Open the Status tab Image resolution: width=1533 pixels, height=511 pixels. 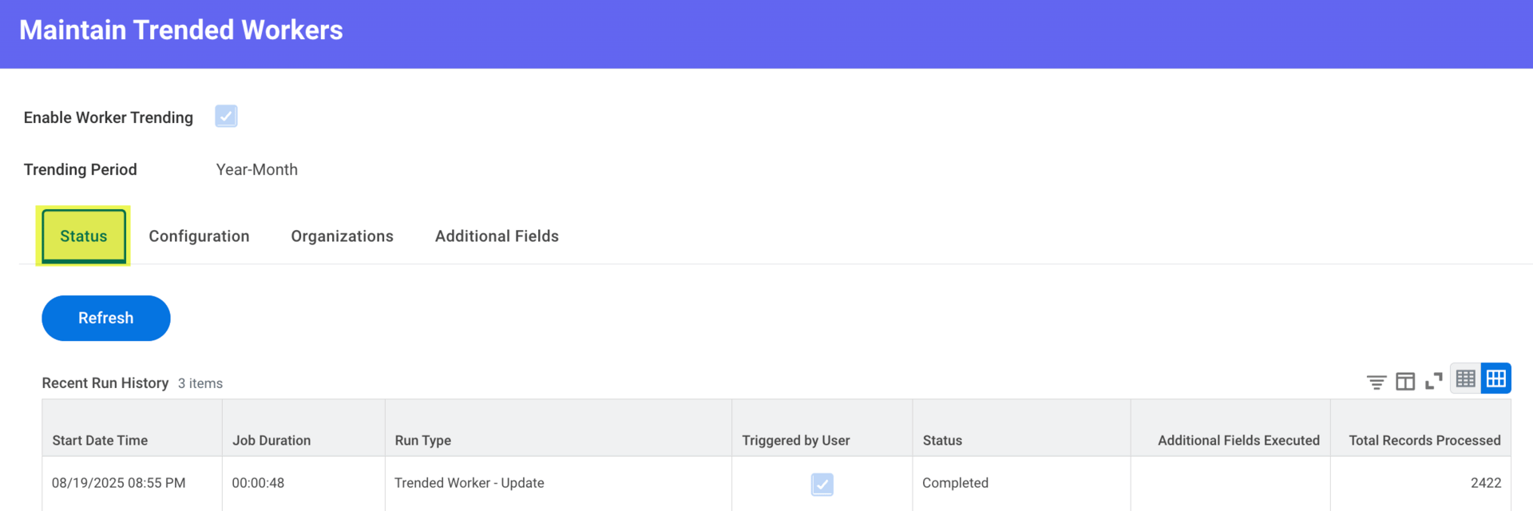coord(84,236)
